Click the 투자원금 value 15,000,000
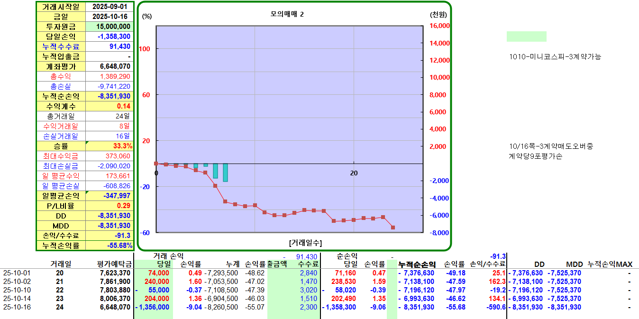This screenshot has height=319, width=639. pyautogui.click(x=110, y=27)
